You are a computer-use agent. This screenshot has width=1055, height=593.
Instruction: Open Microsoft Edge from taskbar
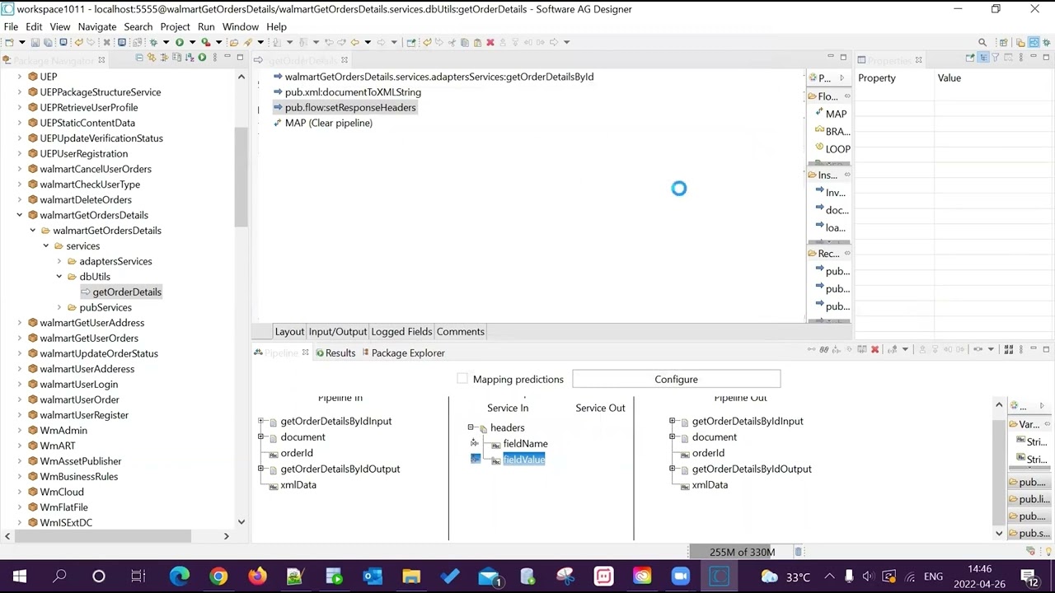(x=179, y=577)
